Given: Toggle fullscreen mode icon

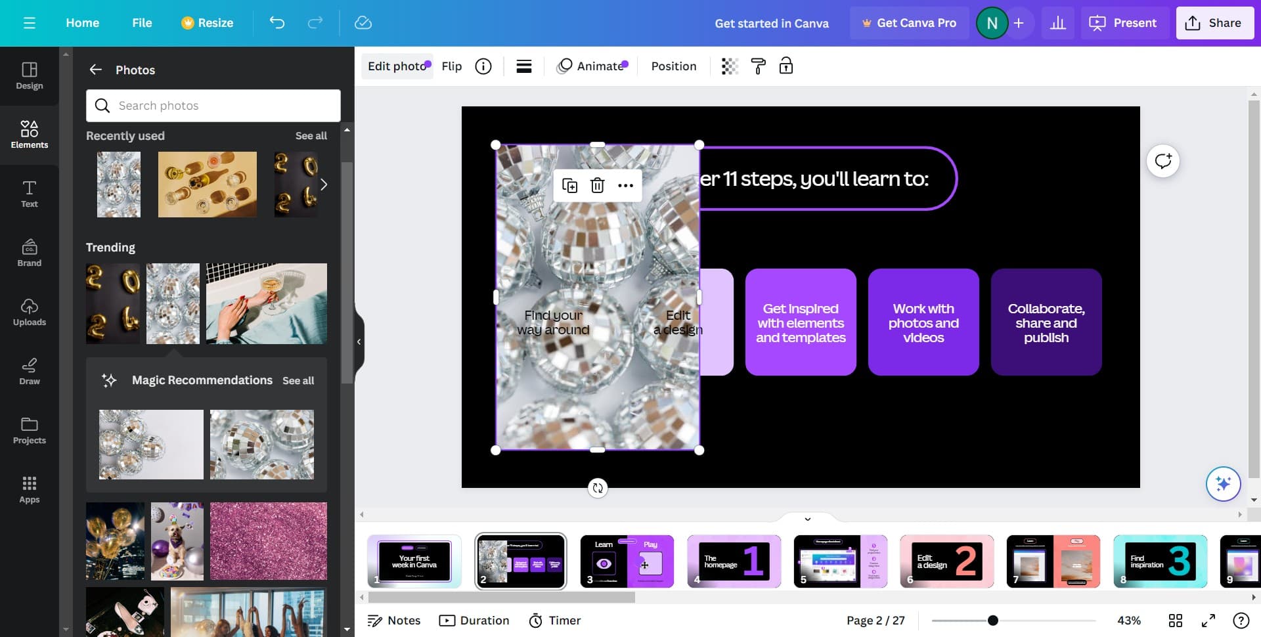Looking at the screenshot, I should click(x=1208, y=621).
